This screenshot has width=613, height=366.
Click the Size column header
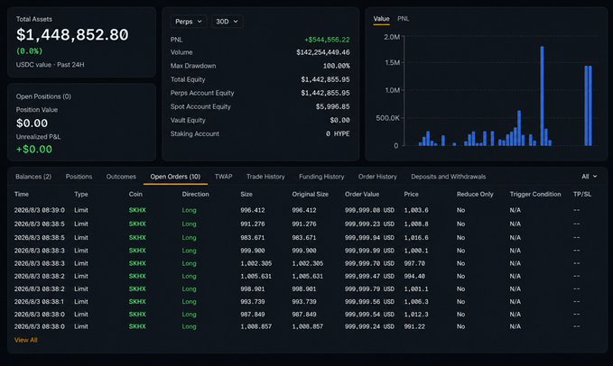click(x=246, y=194)
